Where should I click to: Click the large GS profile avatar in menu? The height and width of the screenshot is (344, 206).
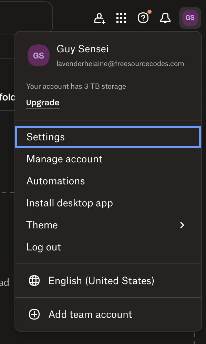[39, 55]
